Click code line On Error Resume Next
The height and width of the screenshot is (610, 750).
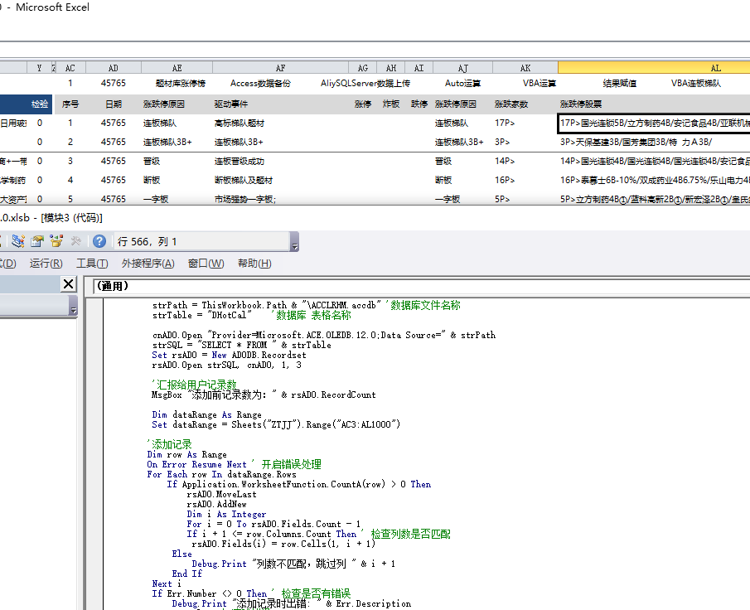(x=196, y=465)
